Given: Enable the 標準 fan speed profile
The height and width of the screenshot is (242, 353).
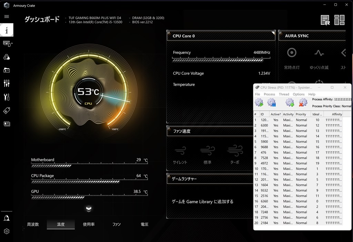Looking at the screenshot, I should tap(208, 154).
